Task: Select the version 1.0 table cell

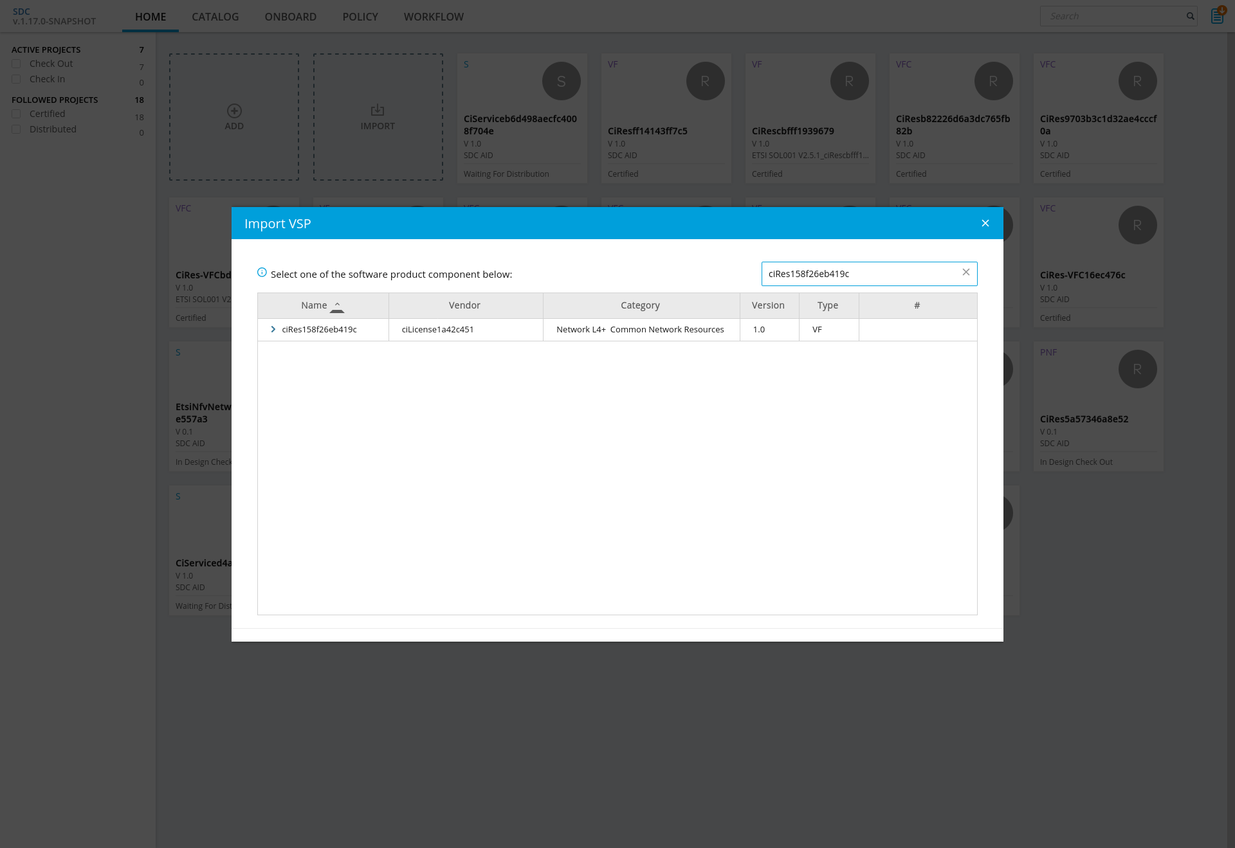Action: (769, 330)
